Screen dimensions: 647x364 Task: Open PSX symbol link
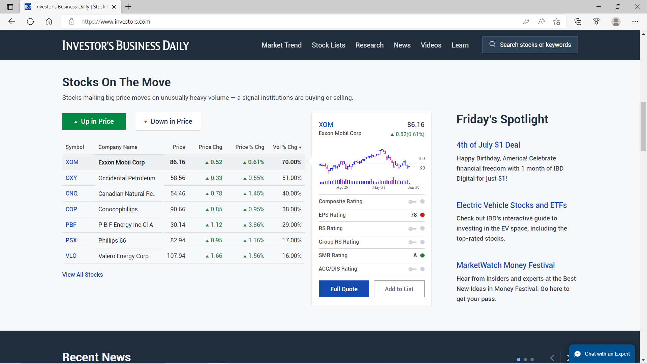pos(71,240)
